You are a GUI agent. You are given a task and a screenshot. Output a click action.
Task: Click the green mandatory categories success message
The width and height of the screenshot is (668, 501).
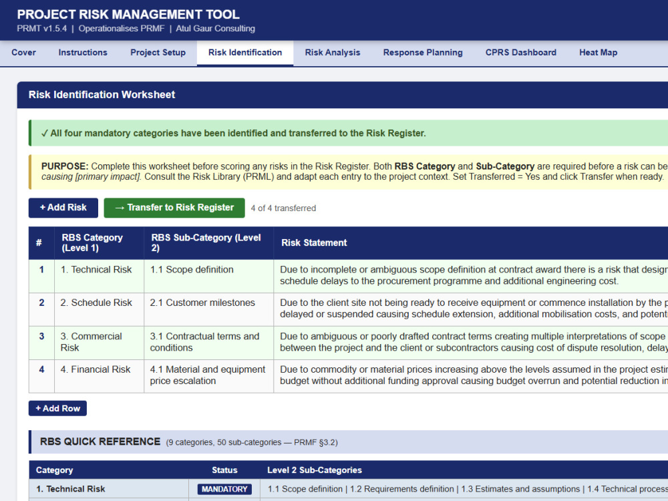(348, 133)
